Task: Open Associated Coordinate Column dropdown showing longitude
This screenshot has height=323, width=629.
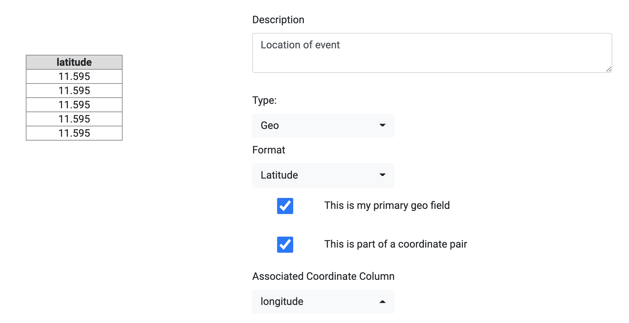Action: click(x=323, y=301)
